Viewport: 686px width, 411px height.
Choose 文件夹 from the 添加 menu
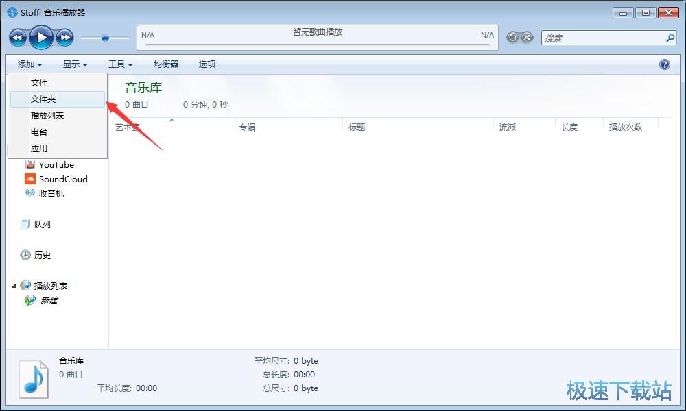43,99
